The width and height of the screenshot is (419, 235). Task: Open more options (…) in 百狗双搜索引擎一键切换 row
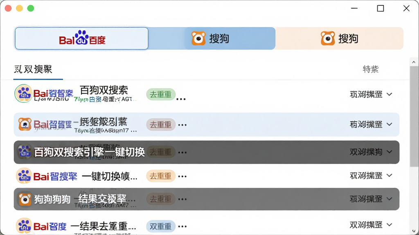182,153
